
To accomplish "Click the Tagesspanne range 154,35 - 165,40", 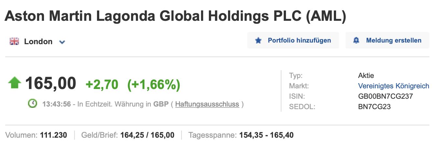I will pyautogui.click(x=266, y=135).
